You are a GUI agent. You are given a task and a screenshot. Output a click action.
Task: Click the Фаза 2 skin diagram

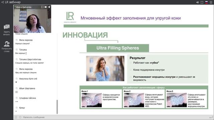(134, 100)
